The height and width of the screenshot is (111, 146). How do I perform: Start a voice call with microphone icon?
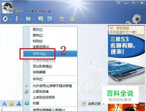[17, 19]
